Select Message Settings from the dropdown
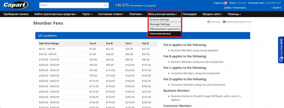284x108 pixels. click(165, 24)
